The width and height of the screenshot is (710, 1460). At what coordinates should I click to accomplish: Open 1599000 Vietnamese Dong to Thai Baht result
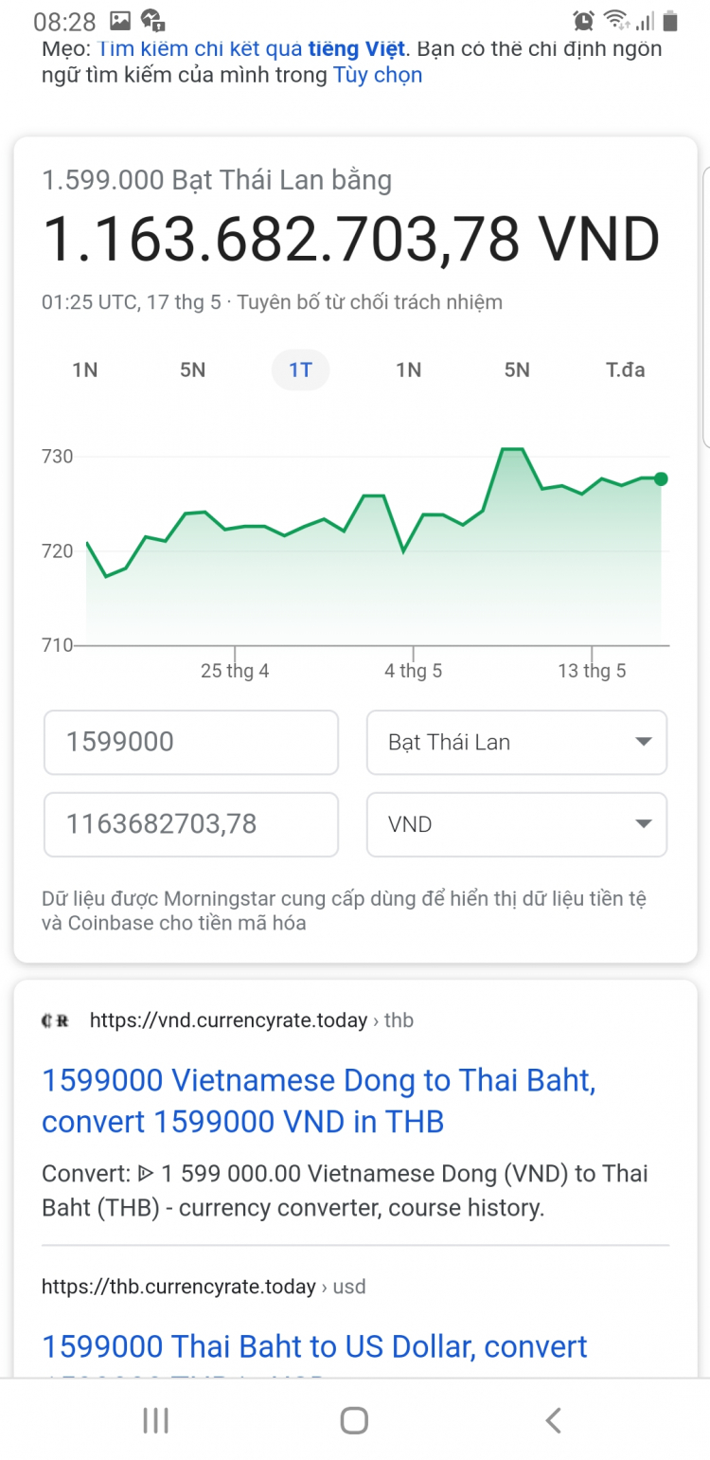(x=319, y=1101)
